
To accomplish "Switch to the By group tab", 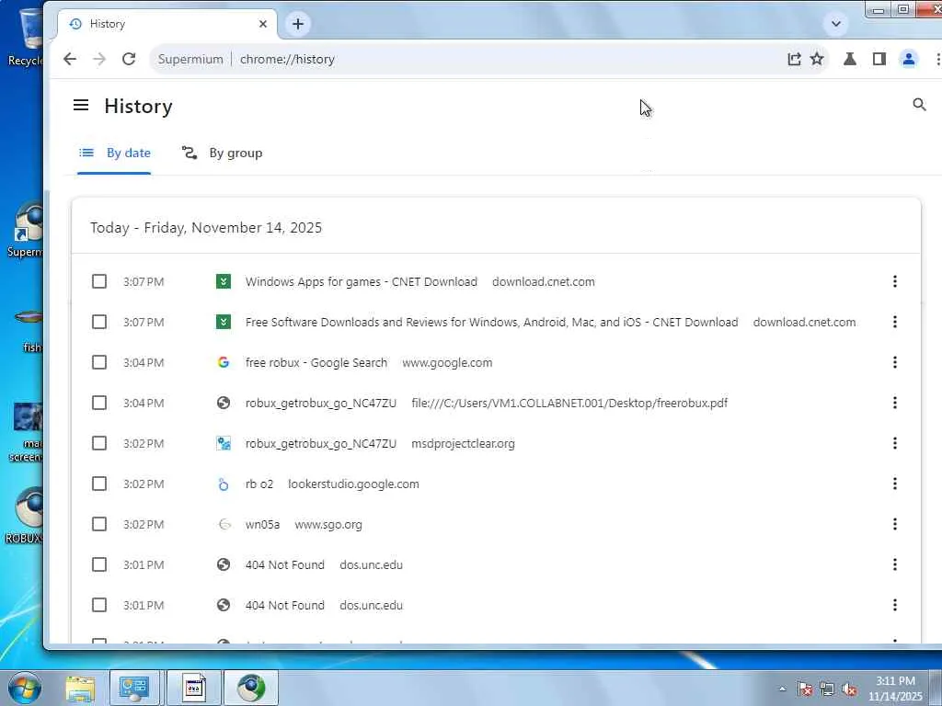I will [x=223, y=154].
